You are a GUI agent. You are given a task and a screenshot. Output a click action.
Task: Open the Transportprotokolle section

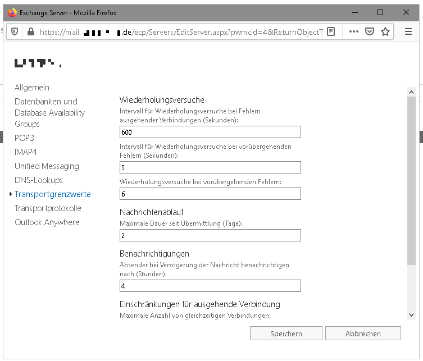click(x=48, y=208)
